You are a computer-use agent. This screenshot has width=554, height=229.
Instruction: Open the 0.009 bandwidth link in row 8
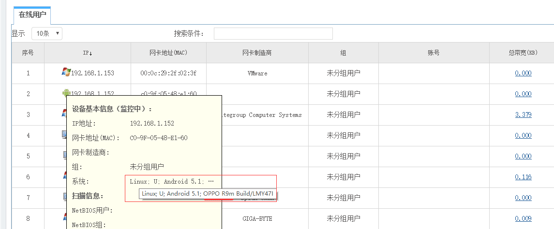click(x=523, y=219)
